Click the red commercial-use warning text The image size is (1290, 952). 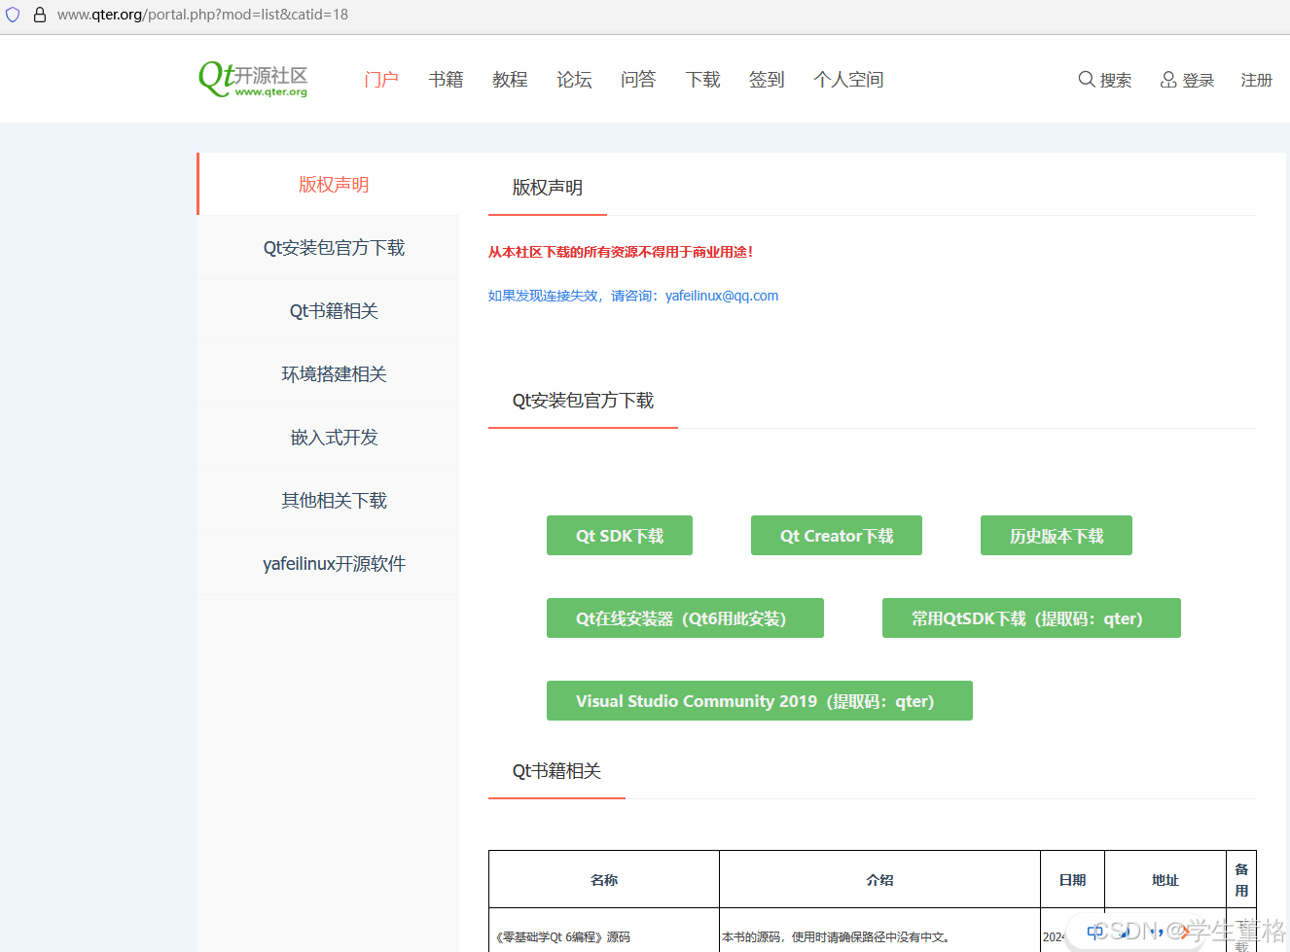[x=621, y=252]
